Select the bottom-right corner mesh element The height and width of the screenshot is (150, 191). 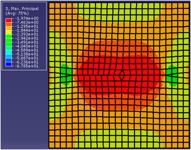186,145
